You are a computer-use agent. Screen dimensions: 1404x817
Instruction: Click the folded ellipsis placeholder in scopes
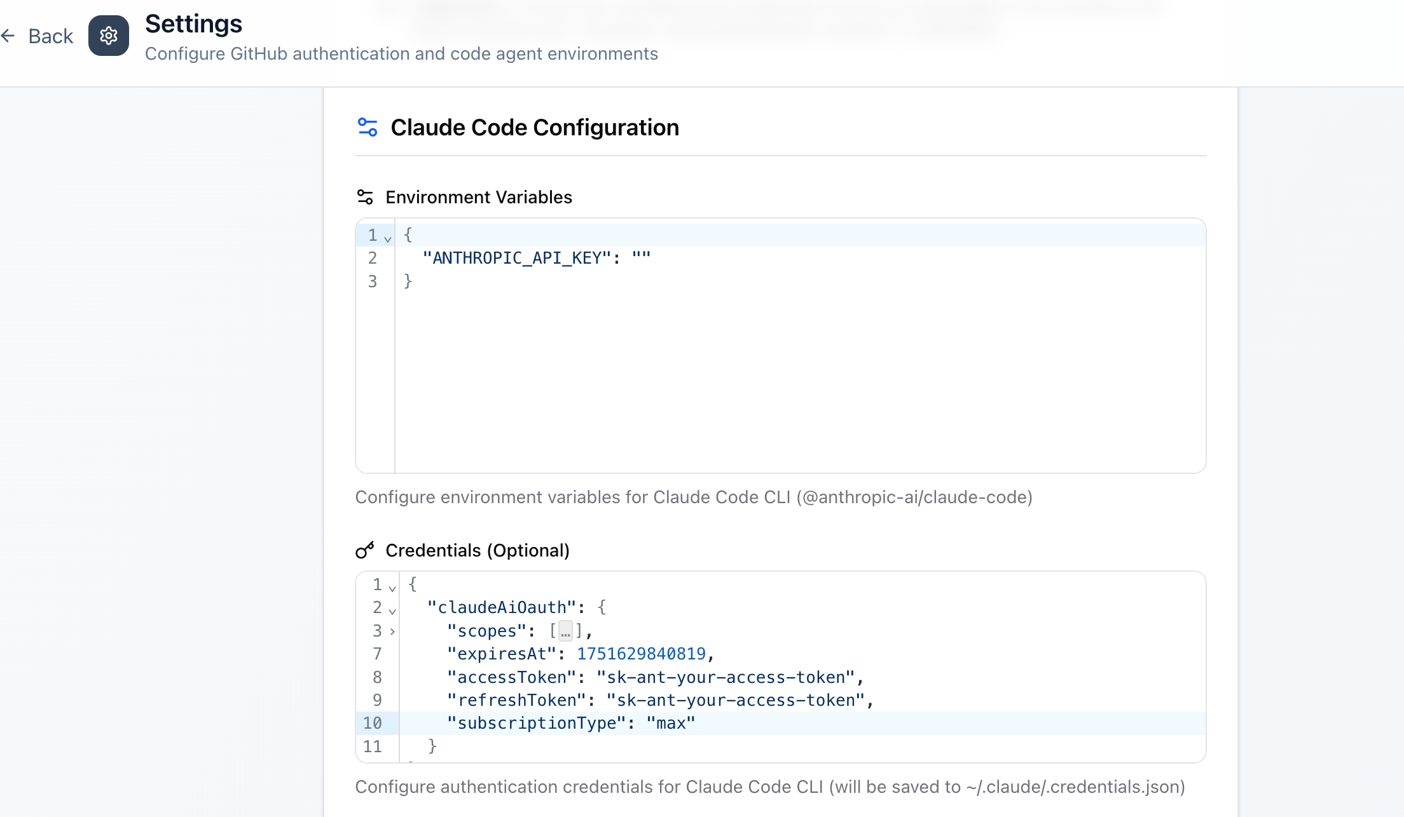pyautogui.click(x=565, y=631)
